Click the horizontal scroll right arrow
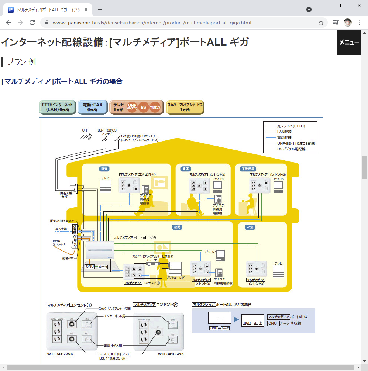Image resolution: width=368 pixels, height=371 pixels. 358,367
